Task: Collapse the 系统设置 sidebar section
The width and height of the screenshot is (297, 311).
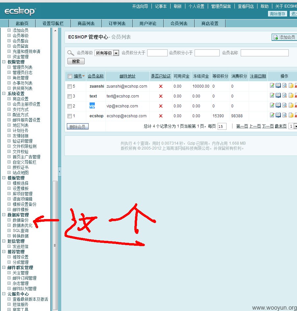Action: click(x=4, y=94)
